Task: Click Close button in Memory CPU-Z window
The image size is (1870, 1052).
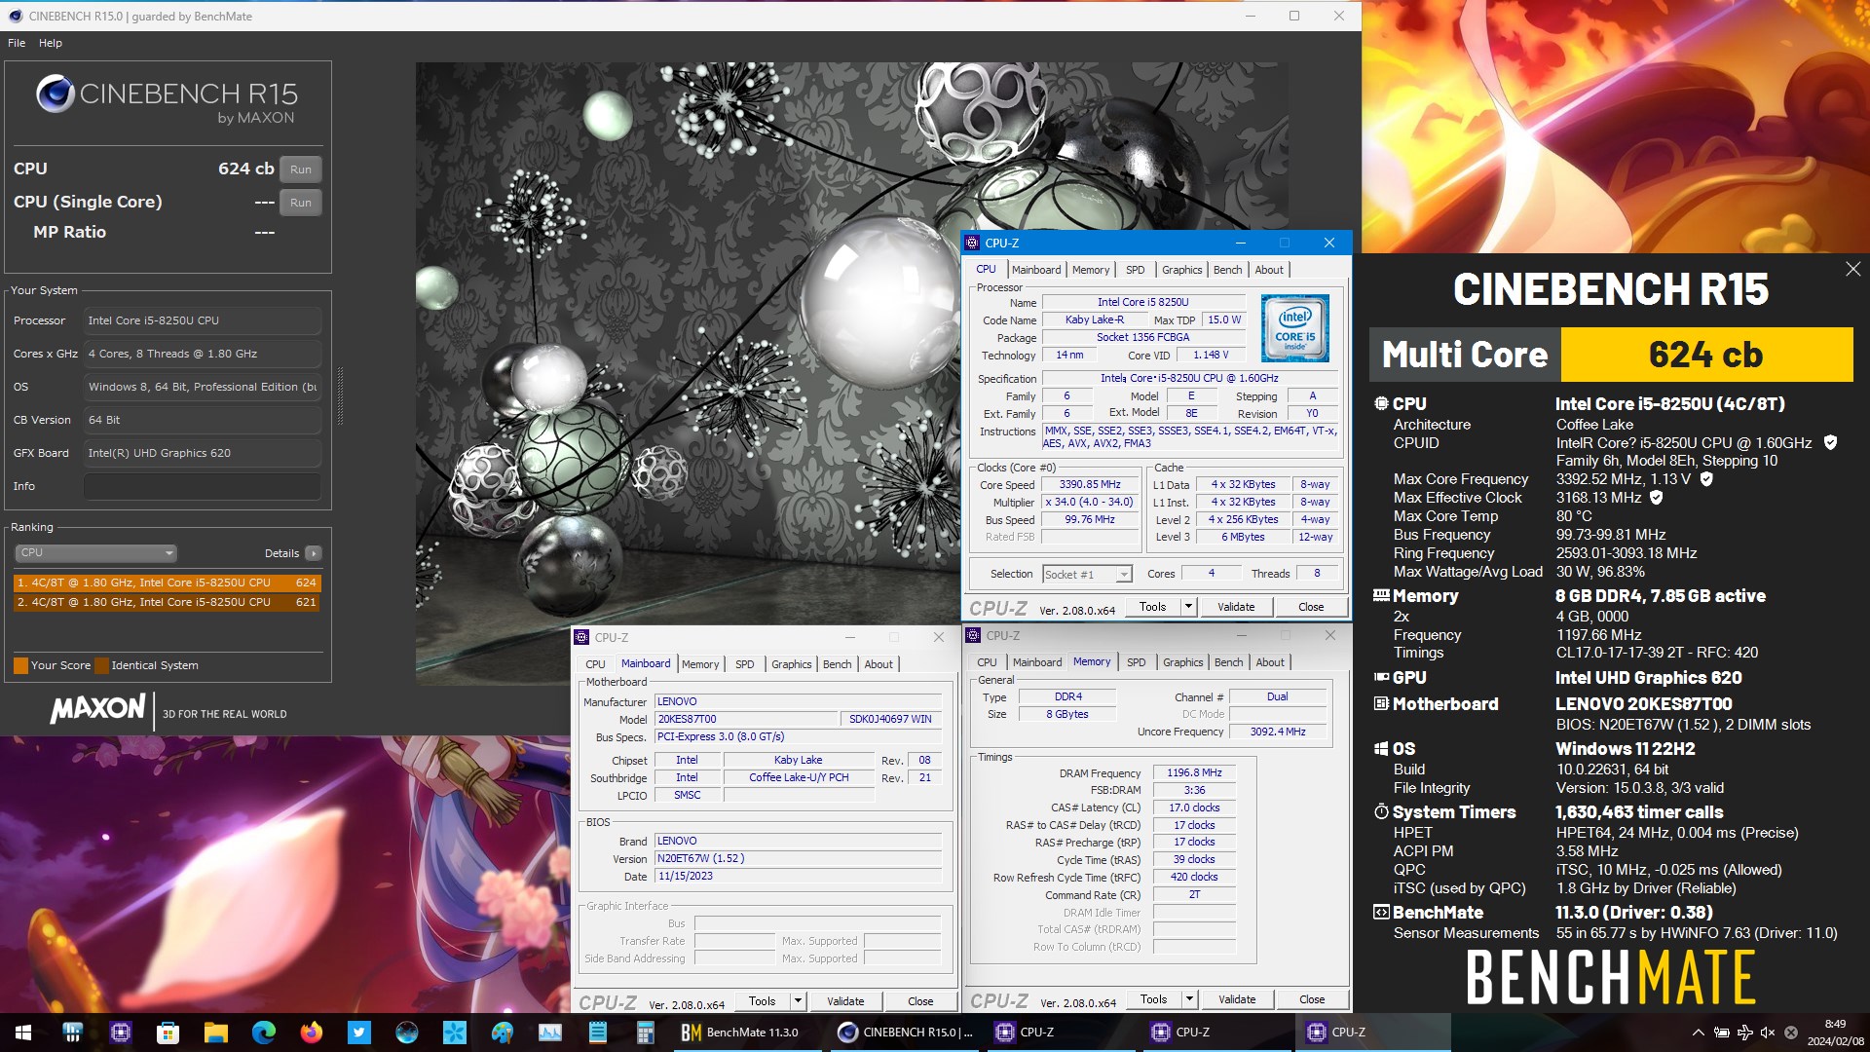Action: click(1312, 999)
